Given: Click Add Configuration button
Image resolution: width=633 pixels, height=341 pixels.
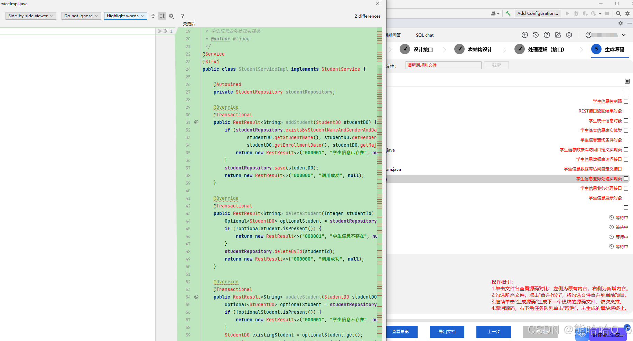Looking at the screenshot, I should pos(538,13).
